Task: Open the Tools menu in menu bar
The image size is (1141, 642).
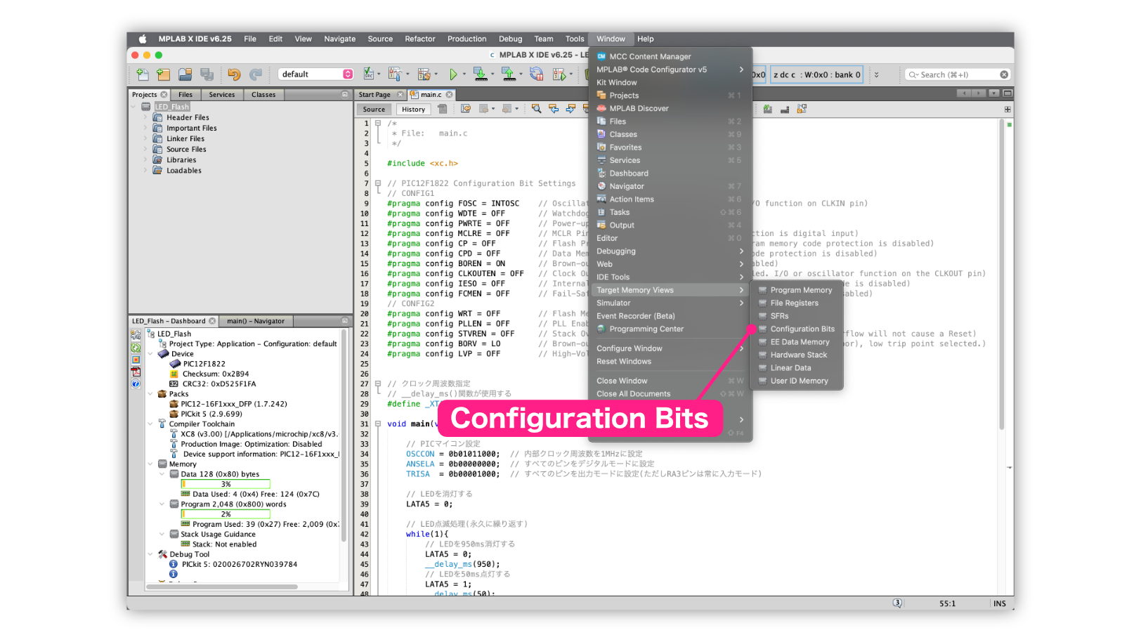Action: (575, 39)
